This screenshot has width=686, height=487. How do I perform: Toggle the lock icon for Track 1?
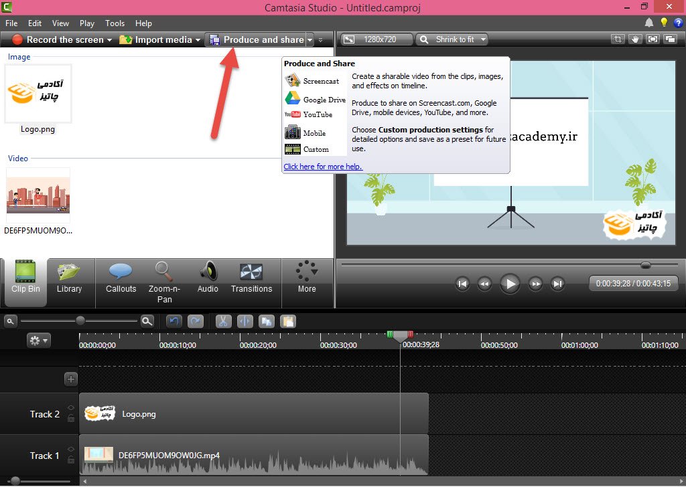pyautogui.click(x=71, y=460)
